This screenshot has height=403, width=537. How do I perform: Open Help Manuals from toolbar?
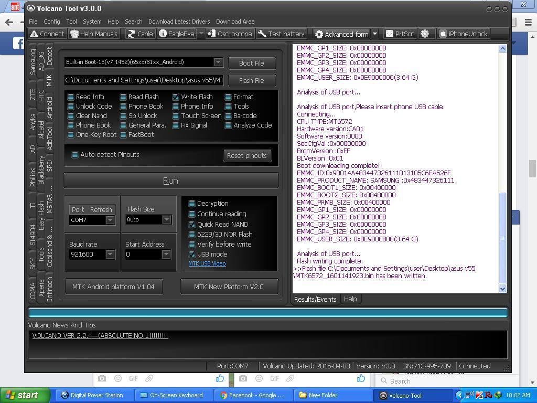pos(94,34)
